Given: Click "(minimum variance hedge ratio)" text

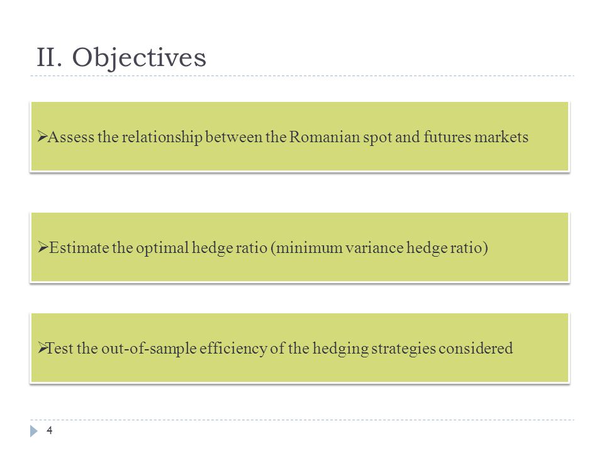Looking at the screenshot, I should coord(379,248).
